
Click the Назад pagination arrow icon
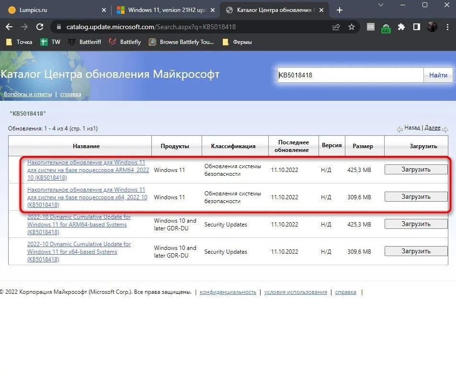[400, 129]
